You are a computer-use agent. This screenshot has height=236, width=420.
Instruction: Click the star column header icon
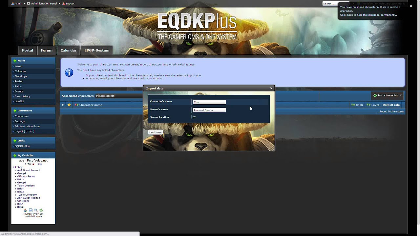(69, 105)
